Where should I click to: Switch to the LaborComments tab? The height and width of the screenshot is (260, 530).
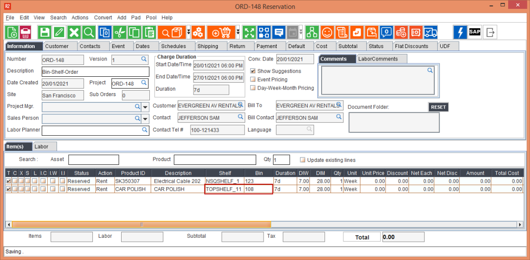[x=378, y=59]
